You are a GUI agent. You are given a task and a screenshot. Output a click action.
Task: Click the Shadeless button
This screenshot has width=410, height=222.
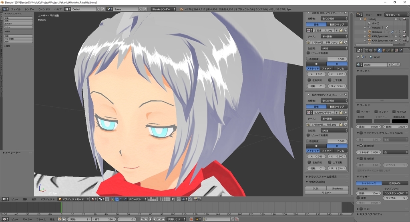pyautogui.click(x=337, y=188)
